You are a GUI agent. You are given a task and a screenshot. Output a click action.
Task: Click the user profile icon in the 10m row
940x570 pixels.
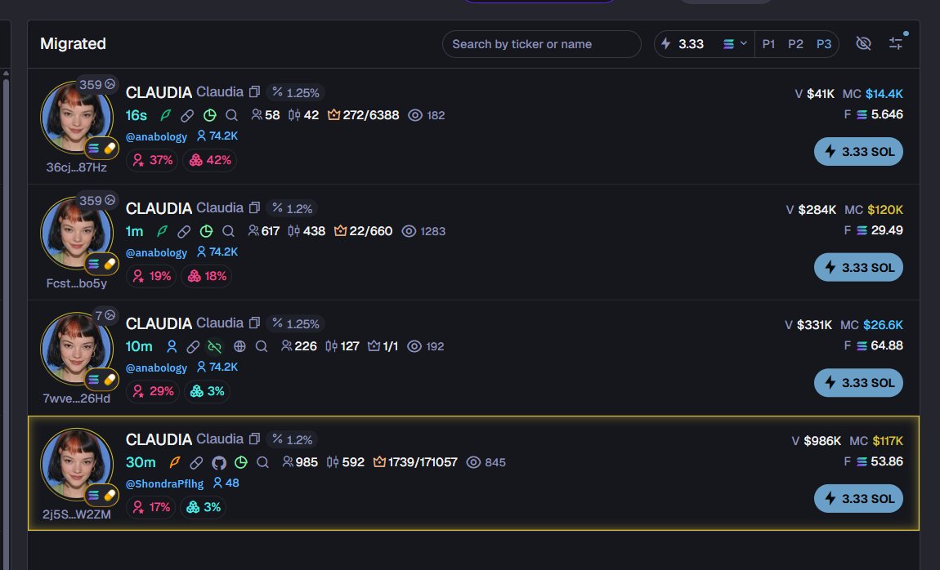[172, 346]
